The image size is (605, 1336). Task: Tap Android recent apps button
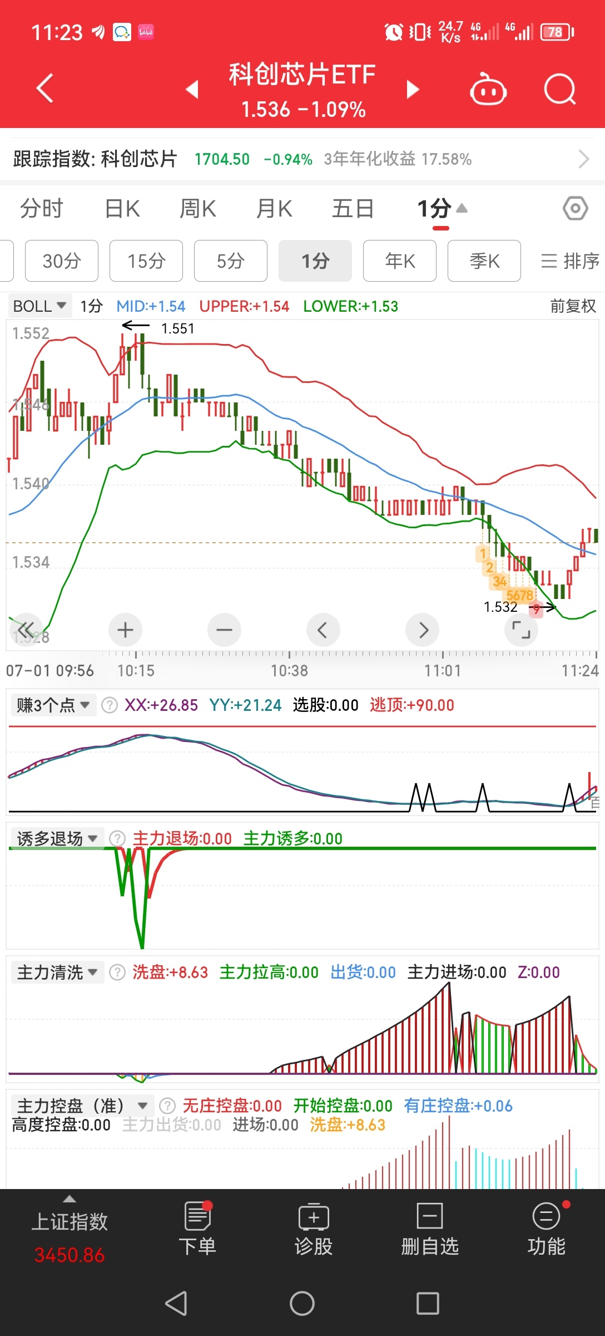click(x=428, y=1303)
